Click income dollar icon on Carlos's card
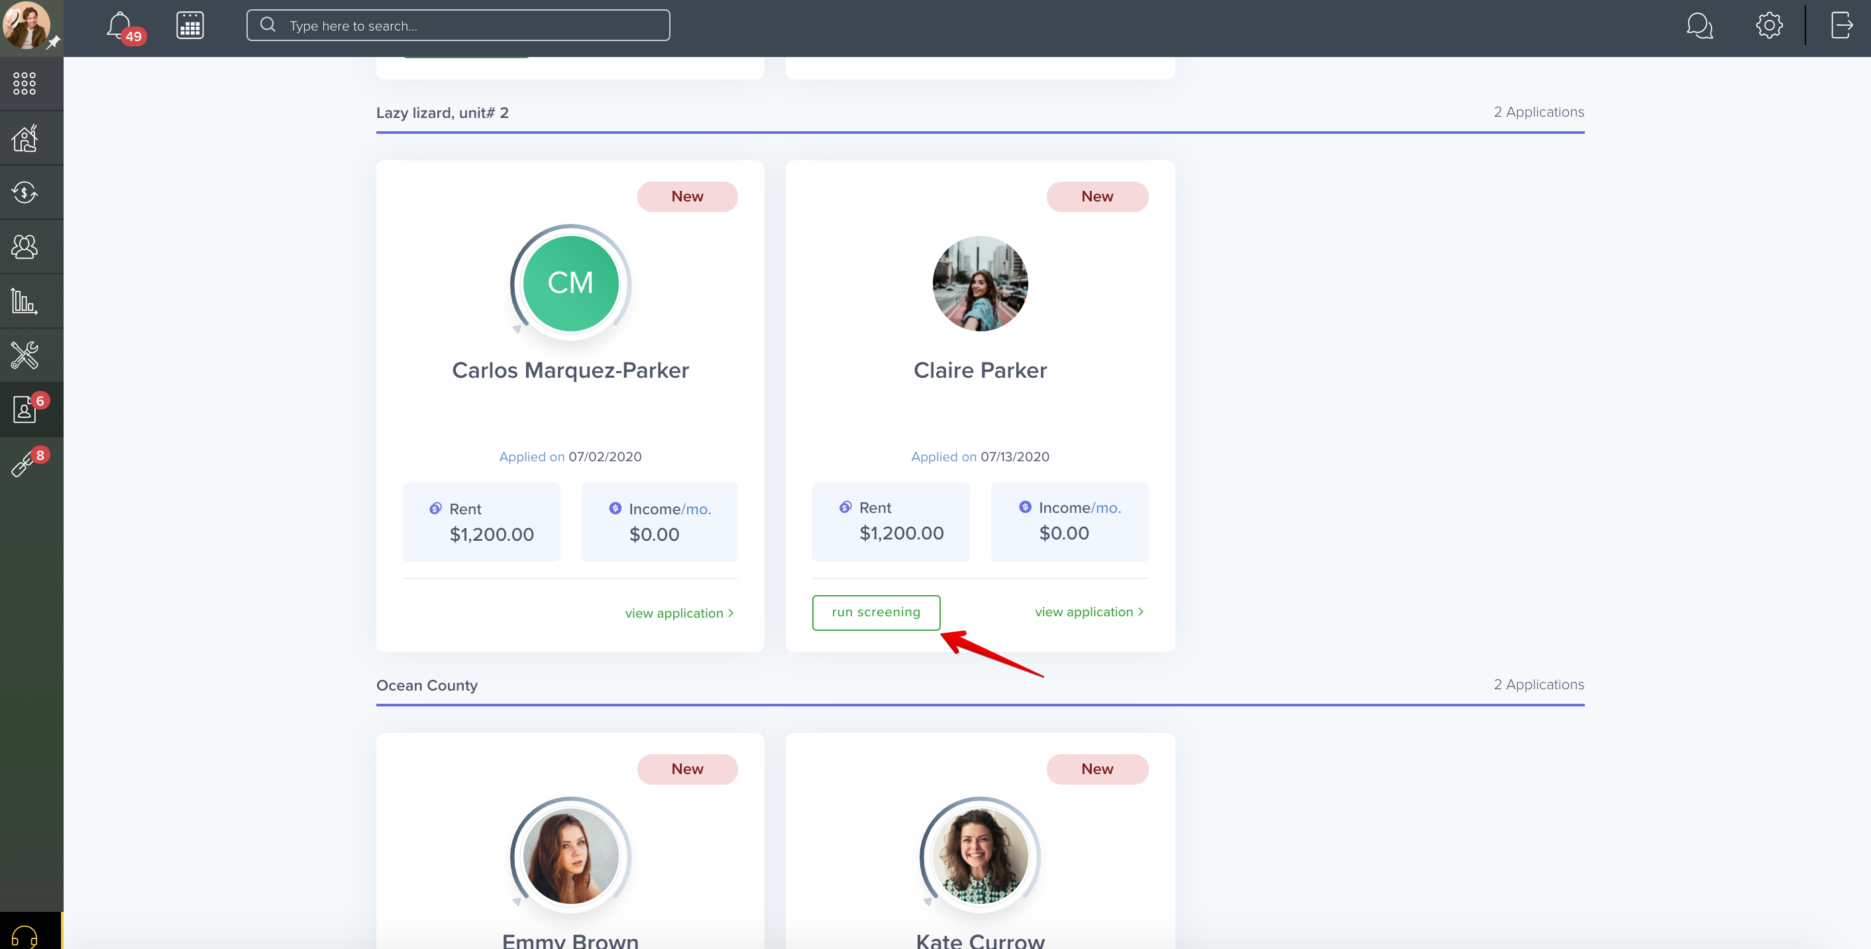 (615, 508)
